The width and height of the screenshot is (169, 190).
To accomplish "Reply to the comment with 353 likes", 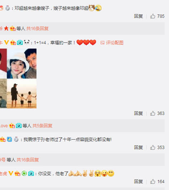I will [x=138, y=148].
